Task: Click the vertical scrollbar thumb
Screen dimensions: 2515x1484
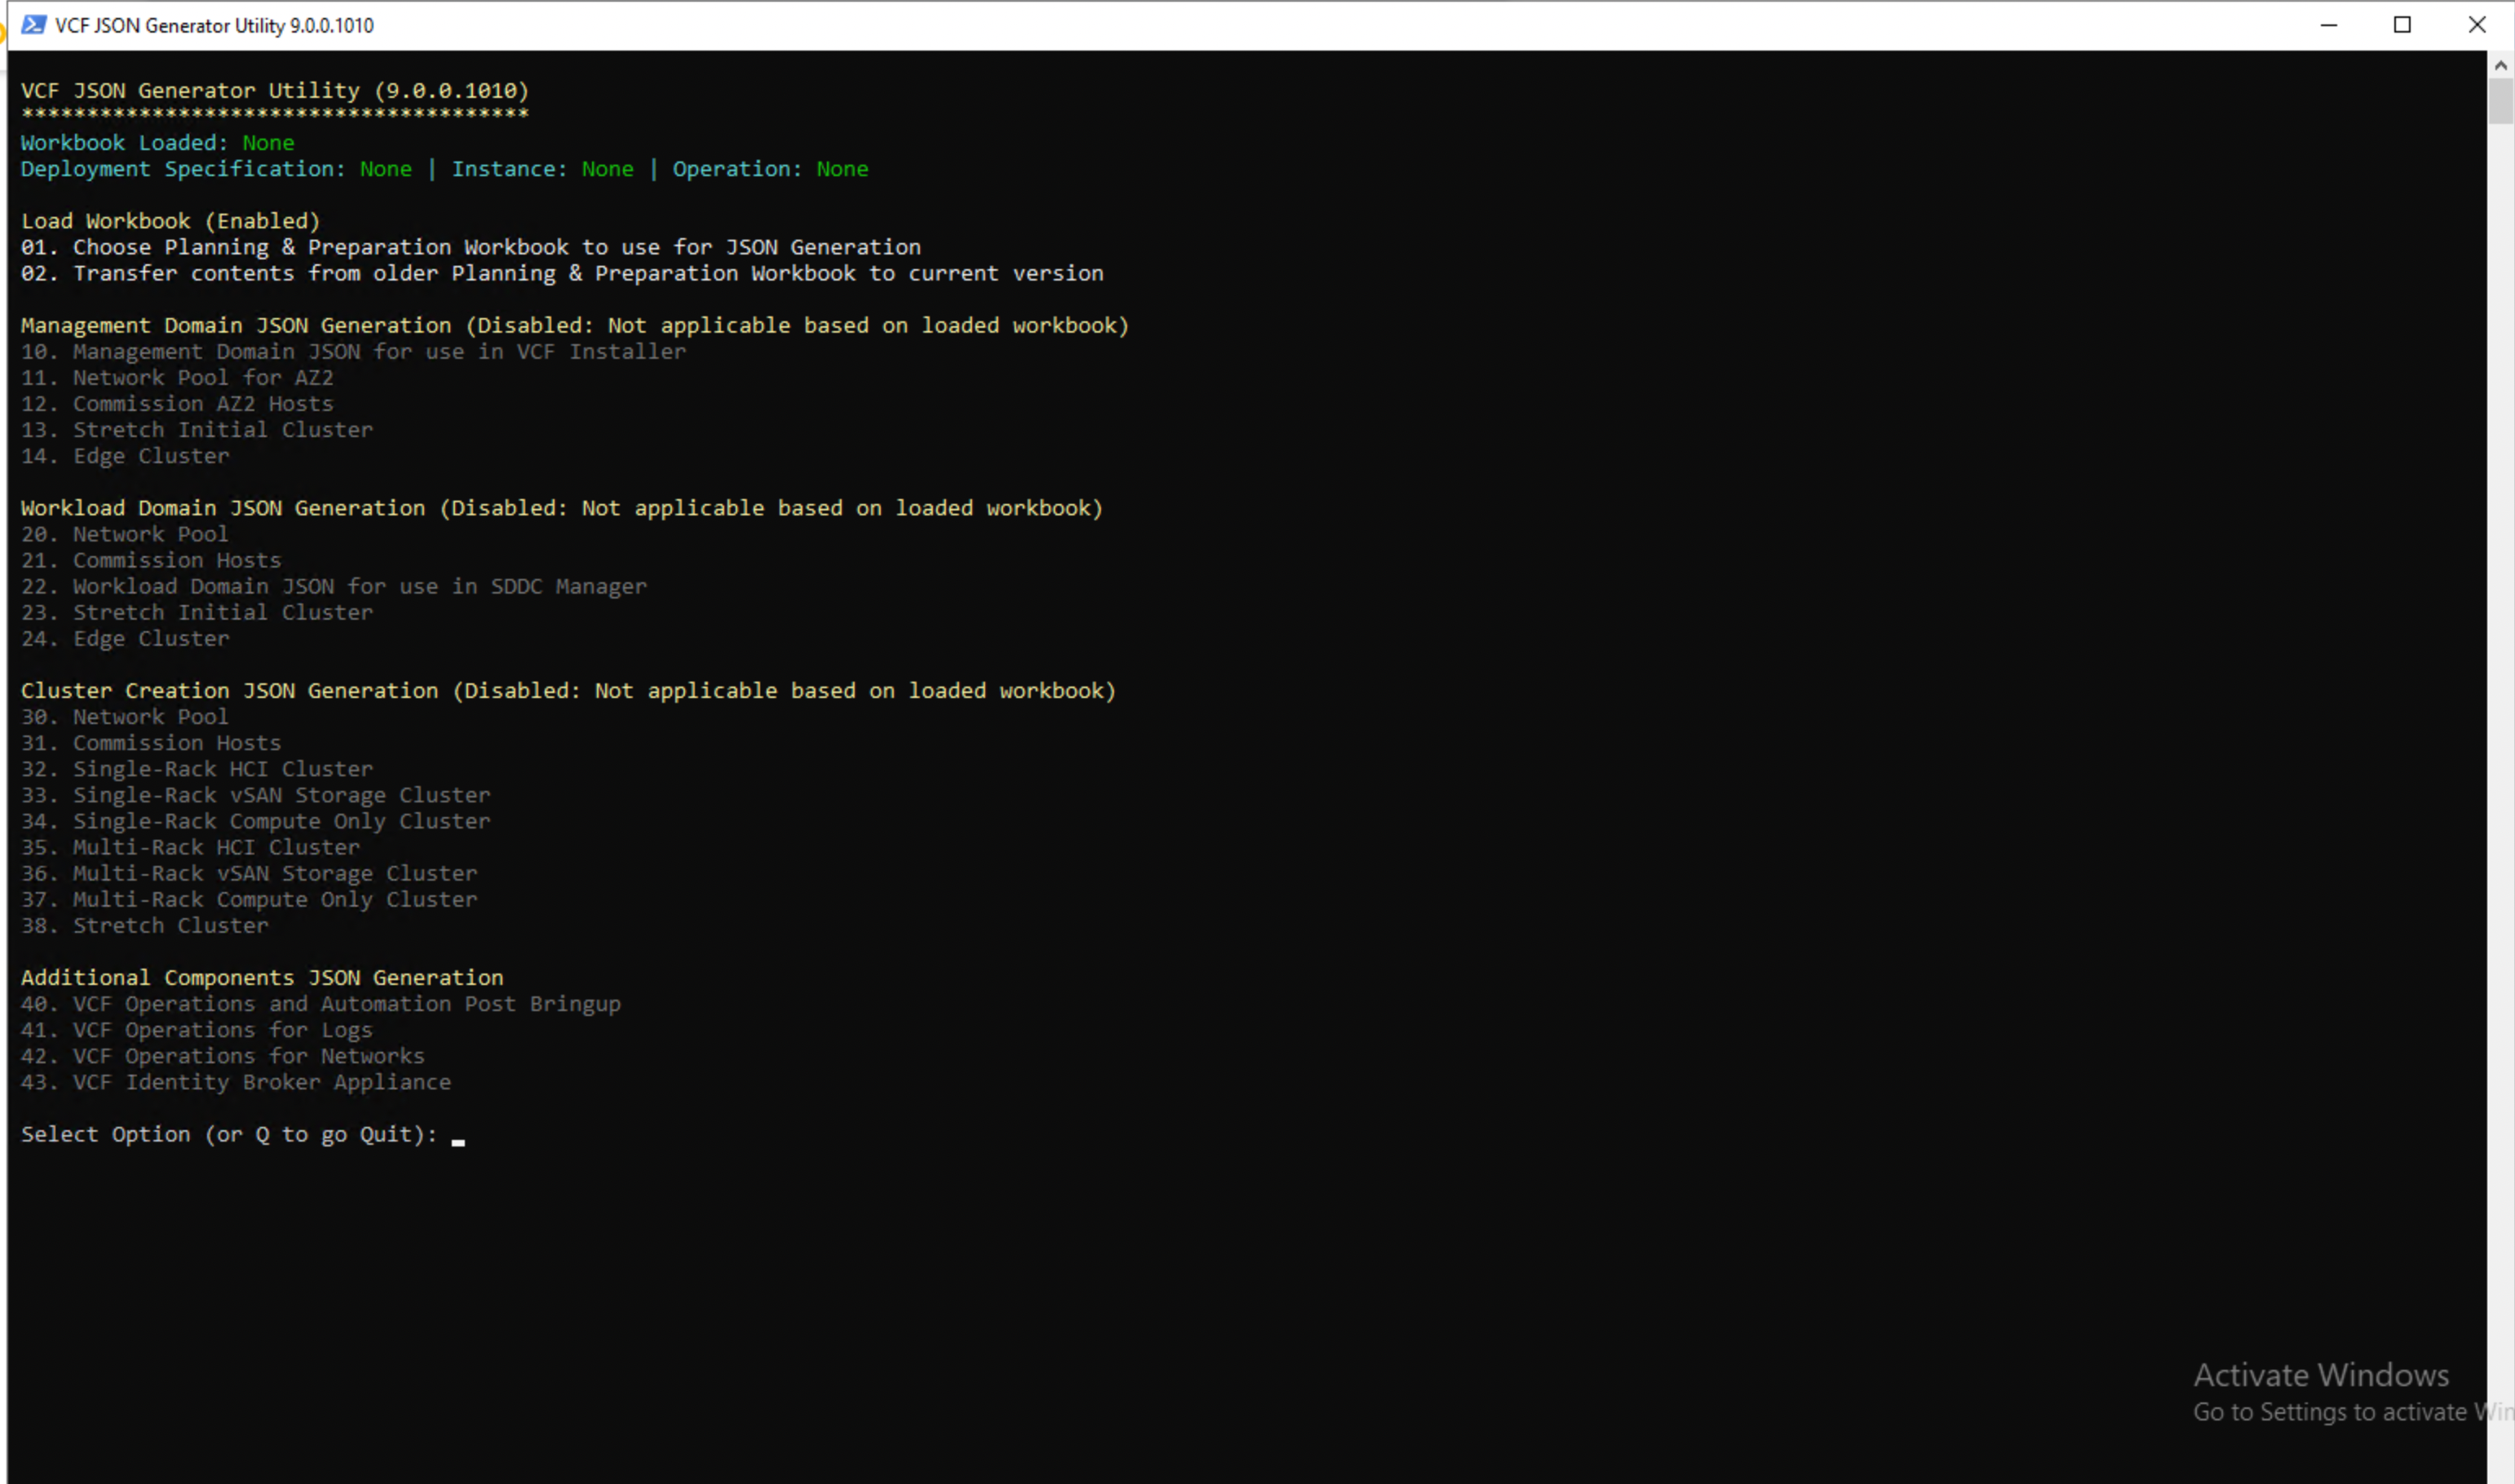Action: coord(2500,102)
